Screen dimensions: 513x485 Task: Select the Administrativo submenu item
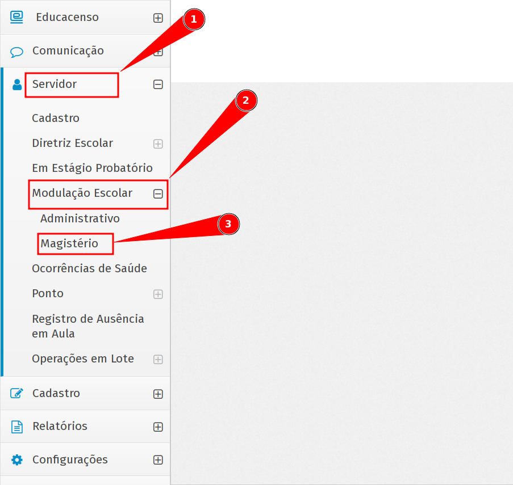(x=80, y=218)
